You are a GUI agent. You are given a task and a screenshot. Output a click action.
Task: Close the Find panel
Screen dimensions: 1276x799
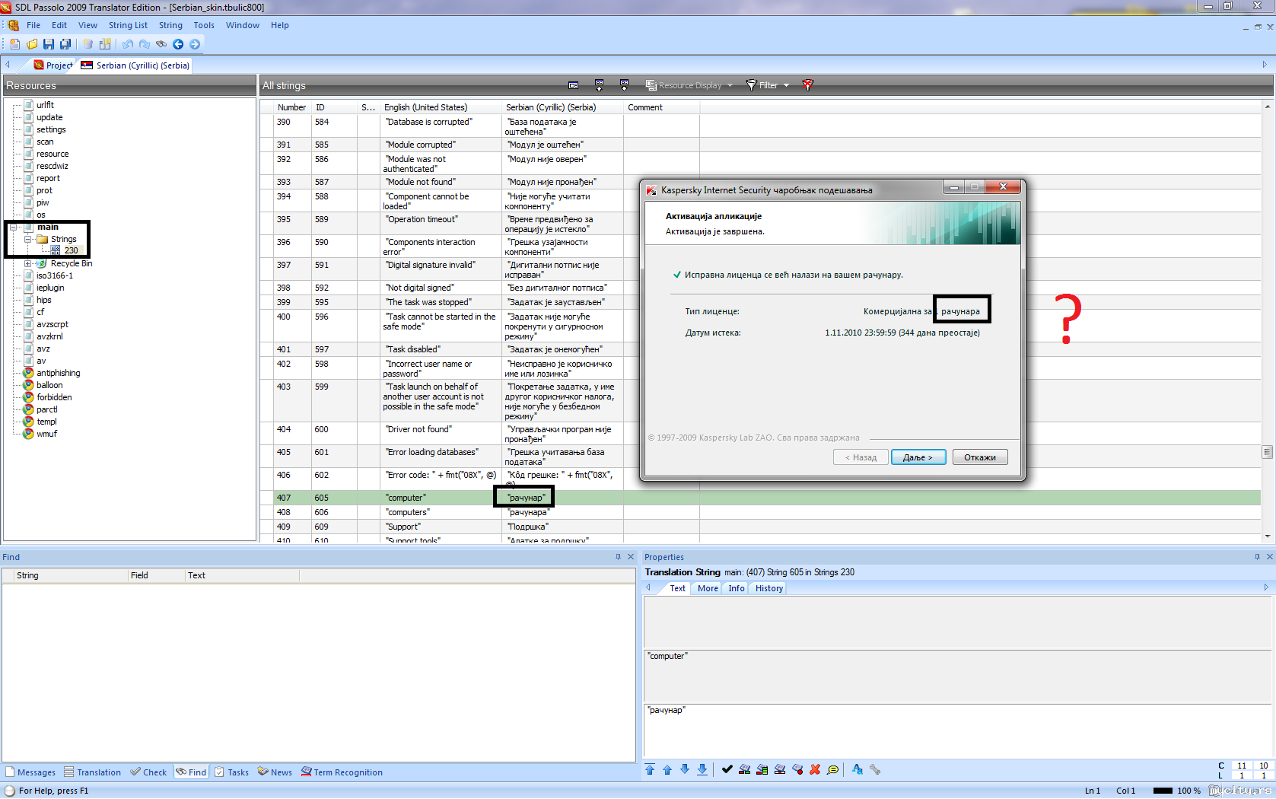pyautogui.click(x=631, y=557)
